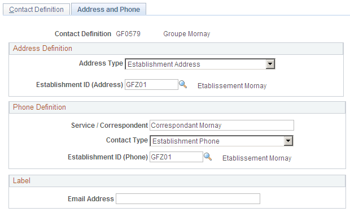Click the Address Type field label
This screenshot has height=212, width=350.
101,63
